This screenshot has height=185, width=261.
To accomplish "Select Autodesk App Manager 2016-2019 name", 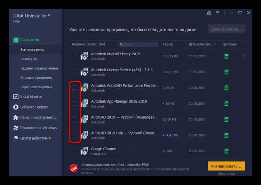I will point(119,101).
